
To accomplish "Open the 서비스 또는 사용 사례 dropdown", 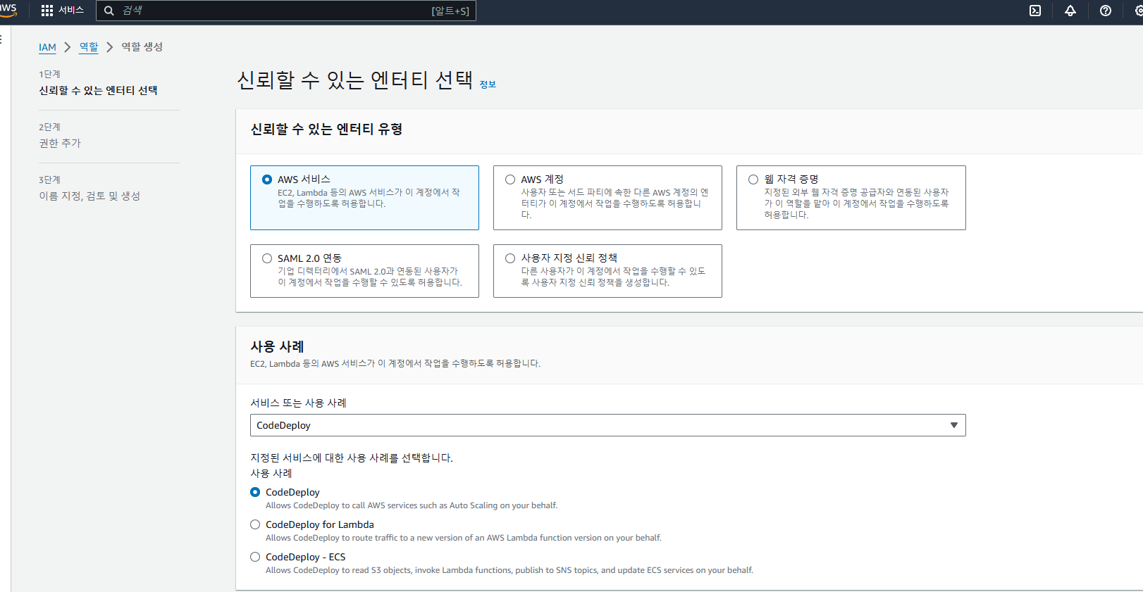I will click(x=607, y=425).
